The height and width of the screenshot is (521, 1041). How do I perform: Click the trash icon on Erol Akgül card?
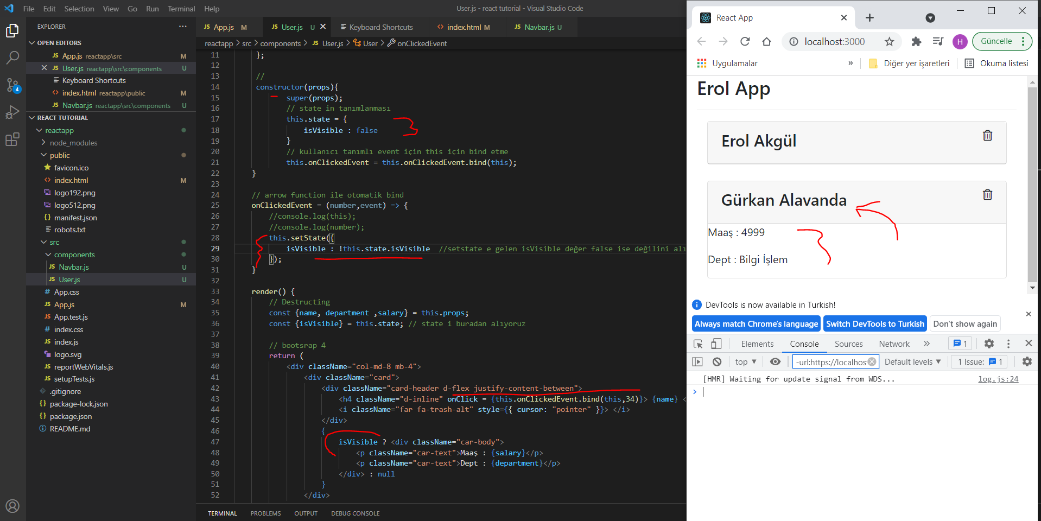coord(987,136)
